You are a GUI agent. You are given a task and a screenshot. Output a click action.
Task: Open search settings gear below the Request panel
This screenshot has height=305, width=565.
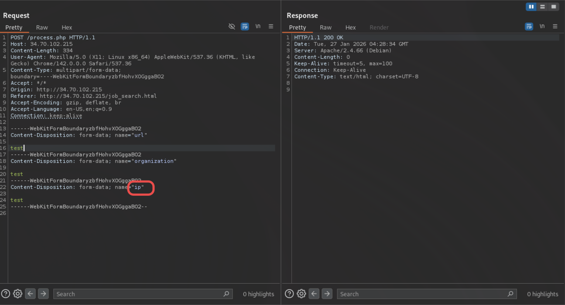pyautogui.click(x=18, y=294)
